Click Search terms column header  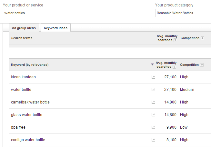(22, 38)
